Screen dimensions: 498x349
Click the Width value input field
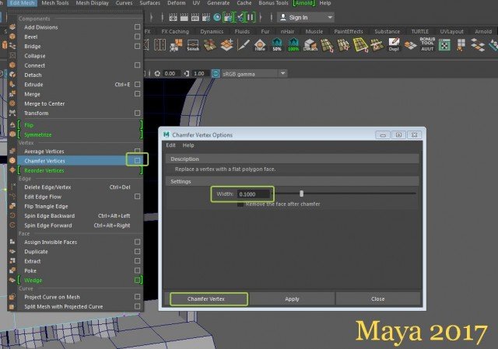click(253, 194)
